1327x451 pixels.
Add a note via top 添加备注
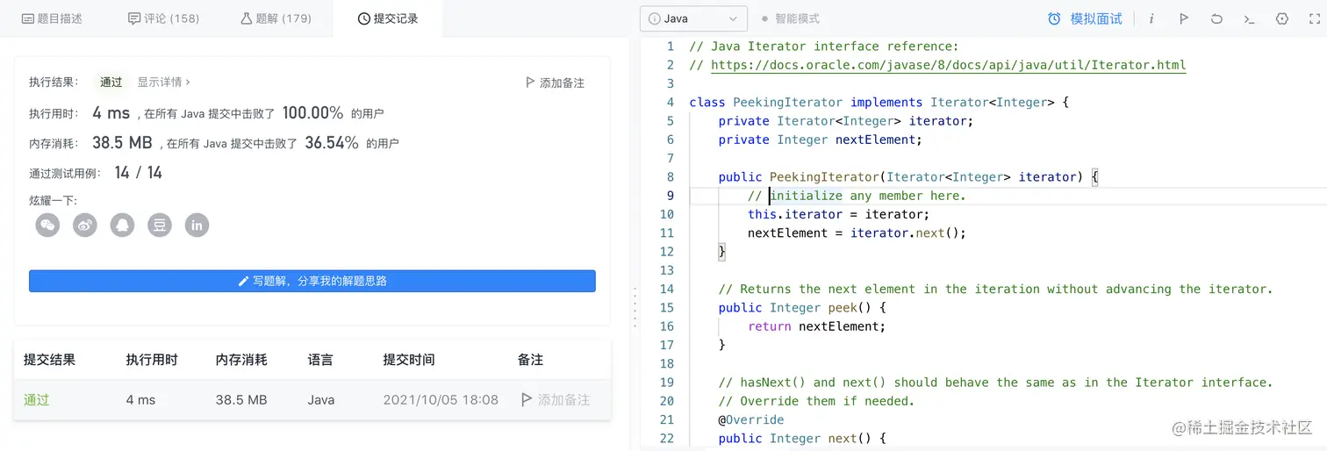[555, 82]
